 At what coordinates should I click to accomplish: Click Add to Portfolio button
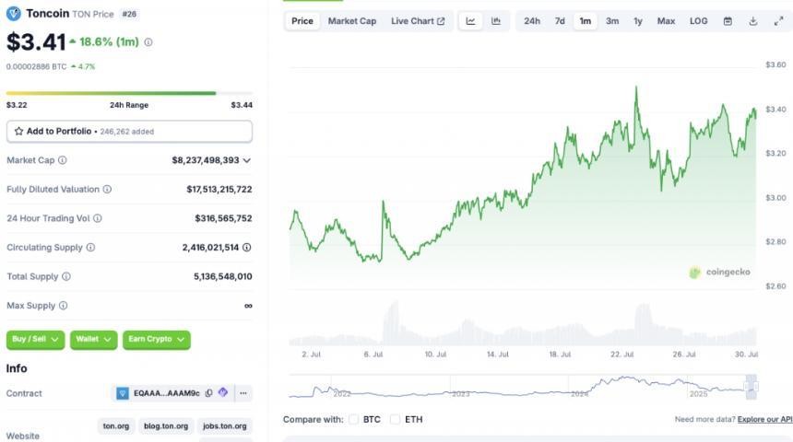point(129,132)
